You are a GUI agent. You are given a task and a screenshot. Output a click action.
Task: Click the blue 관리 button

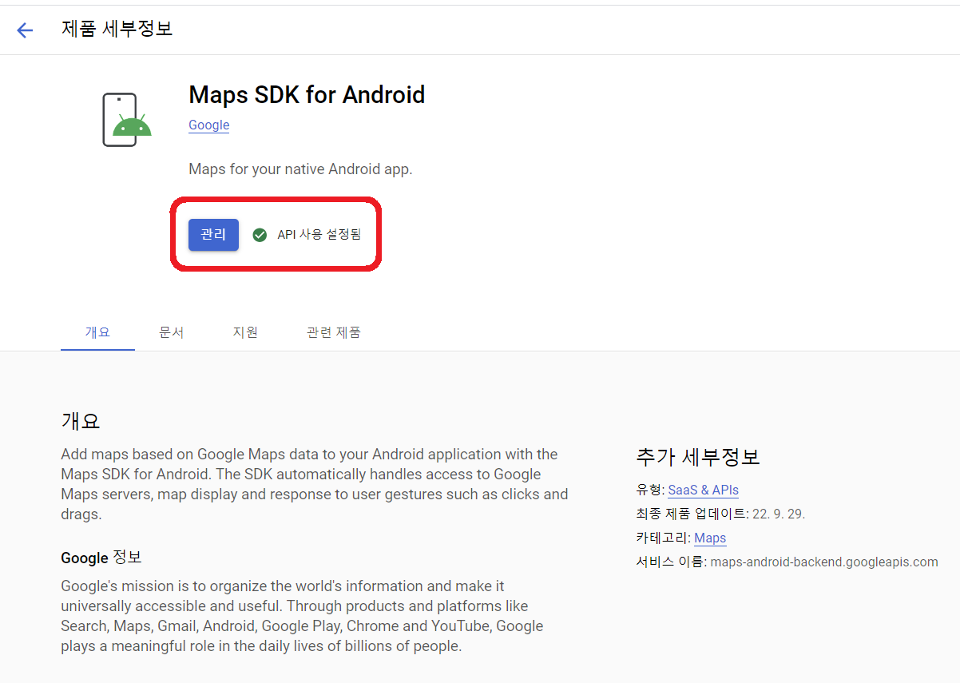[213, 235]
